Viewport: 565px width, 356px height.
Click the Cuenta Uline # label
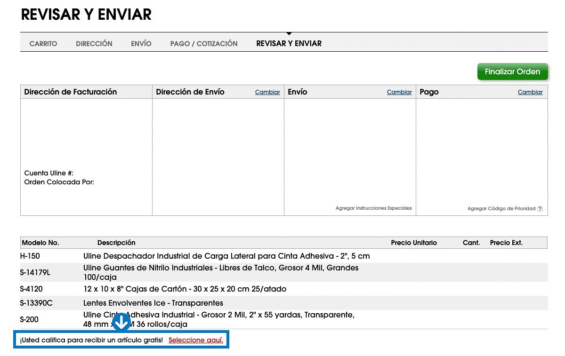(49, 173)
